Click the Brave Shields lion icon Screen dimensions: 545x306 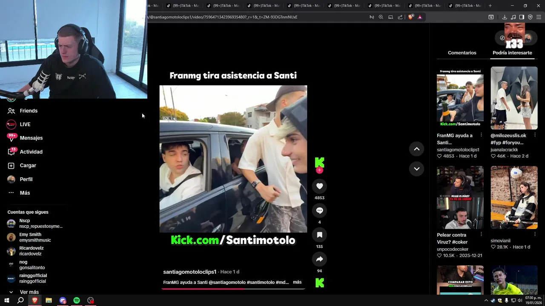(410, 17)
